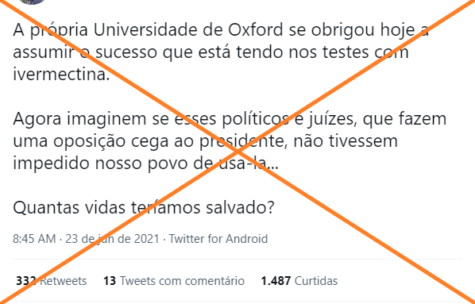Click the paragraph starting with Agora imaginem
Viewport: 475px width, 304px height.
[230, 140]
